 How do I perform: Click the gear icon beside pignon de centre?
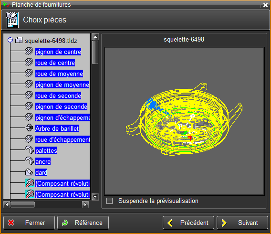(x=29, y=51)
